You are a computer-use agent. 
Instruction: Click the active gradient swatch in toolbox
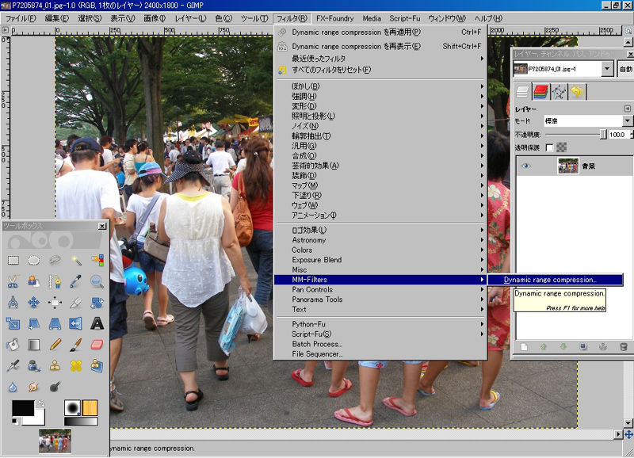coord(81,422)
